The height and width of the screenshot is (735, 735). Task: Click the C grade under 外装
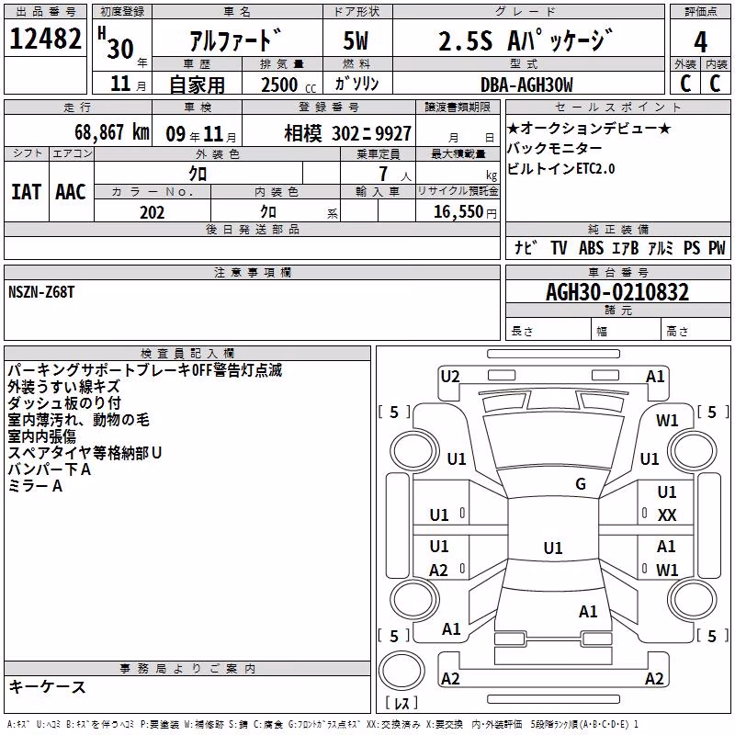coord(685,84)
